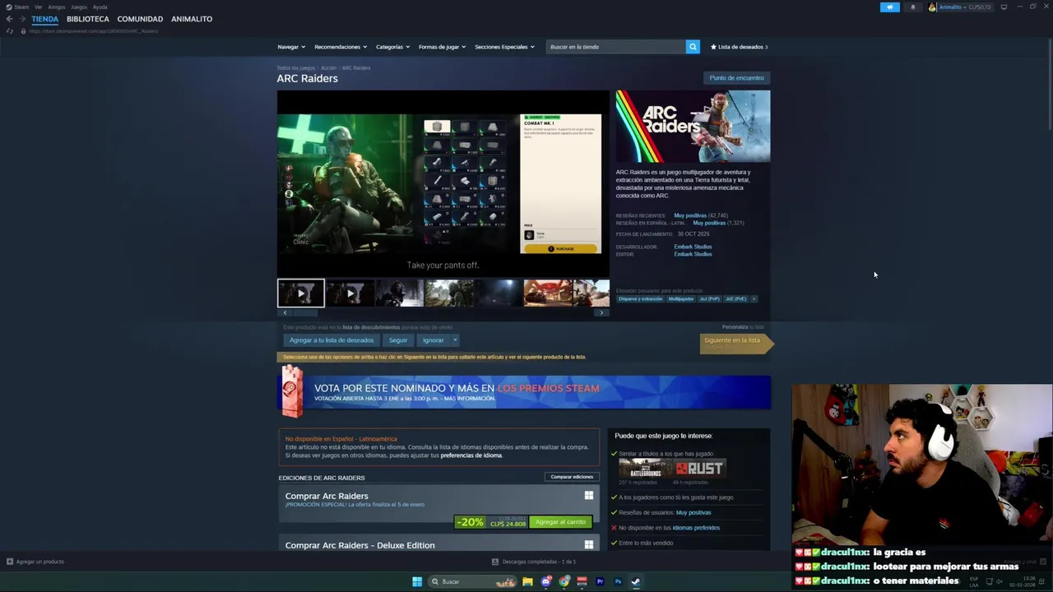Expand the Navegar dropdown
1053x592 pixels.
[291, 47]
